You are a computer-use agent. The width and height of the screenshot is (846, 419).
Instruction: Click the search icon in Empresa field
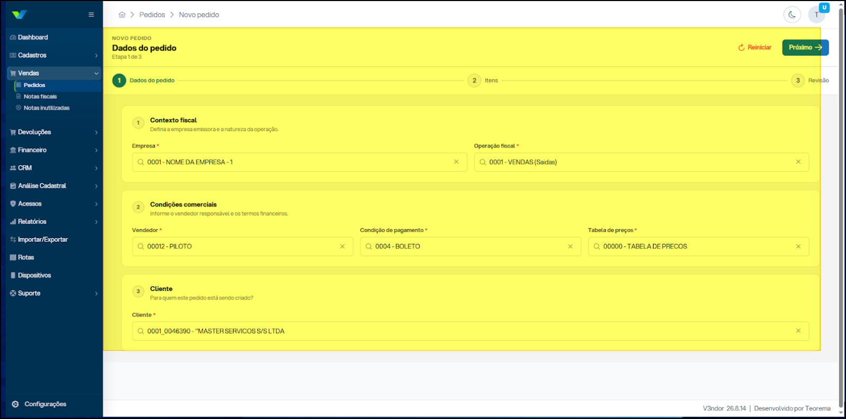[x=141, y=162]
